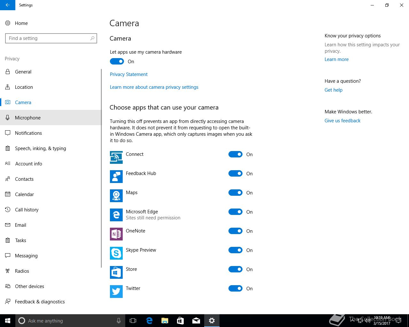
Task: Click the sidebar vertical scrollbar
Action: coord(101,168)
